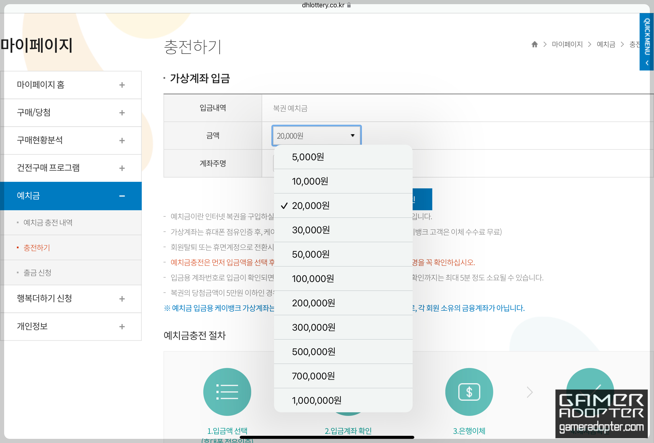Pick the checked 20,000원 option
654x443 pixels.
[343, 205]
